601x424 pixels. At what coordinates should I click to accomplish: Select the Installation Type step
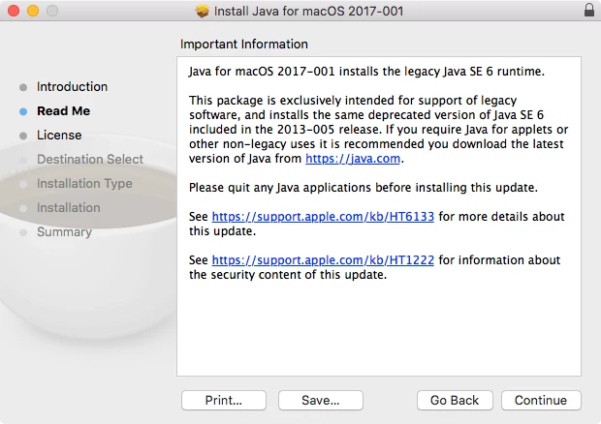(84, 183)
